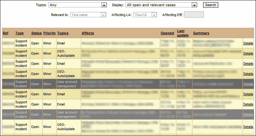Open Details of third Email incident row
256x136 pixels.
[248, 94]
